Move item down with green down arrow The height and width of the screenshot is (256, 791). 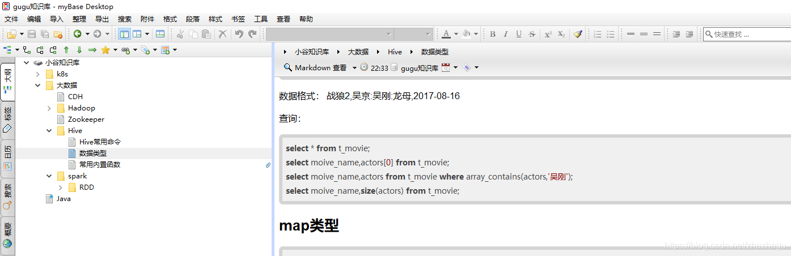coord(79,50)
